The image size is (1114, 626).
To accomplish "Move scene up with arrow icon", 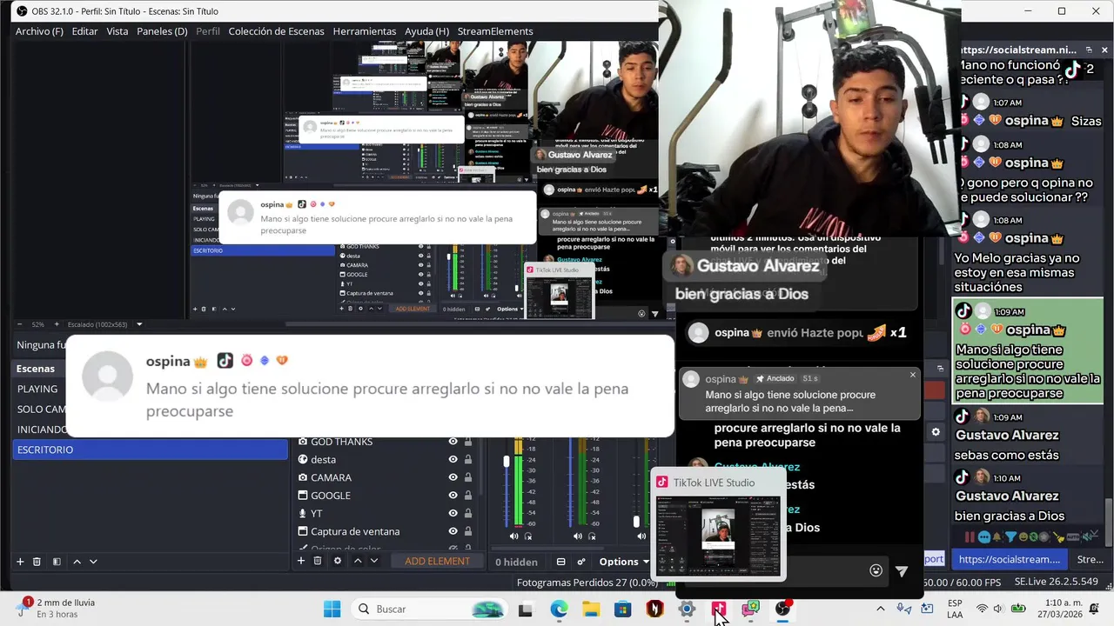I will coord(77,562).
